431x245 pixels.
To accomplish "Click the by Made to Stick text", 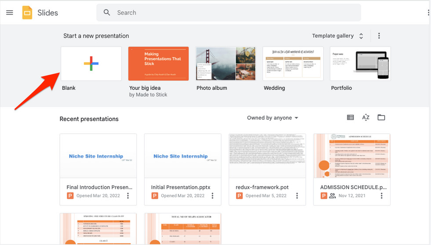I will [148, 95].
